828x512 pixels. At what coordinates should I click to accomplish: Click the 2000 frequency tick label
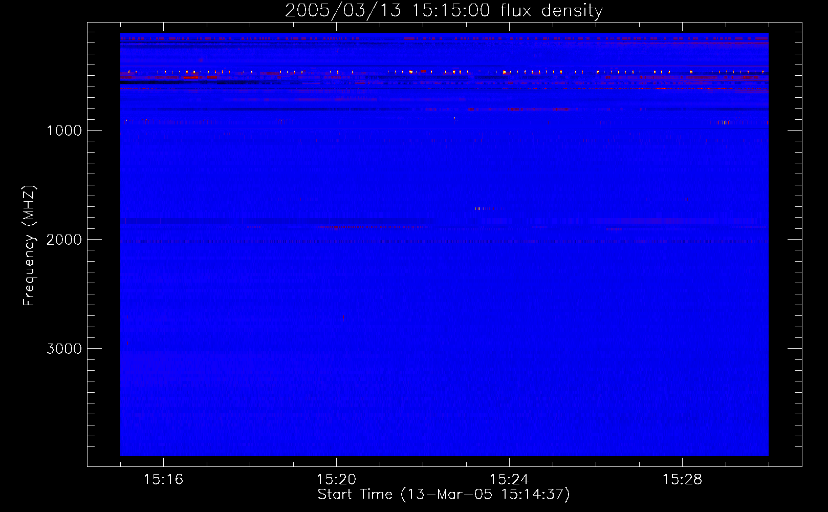pos(64,240)
